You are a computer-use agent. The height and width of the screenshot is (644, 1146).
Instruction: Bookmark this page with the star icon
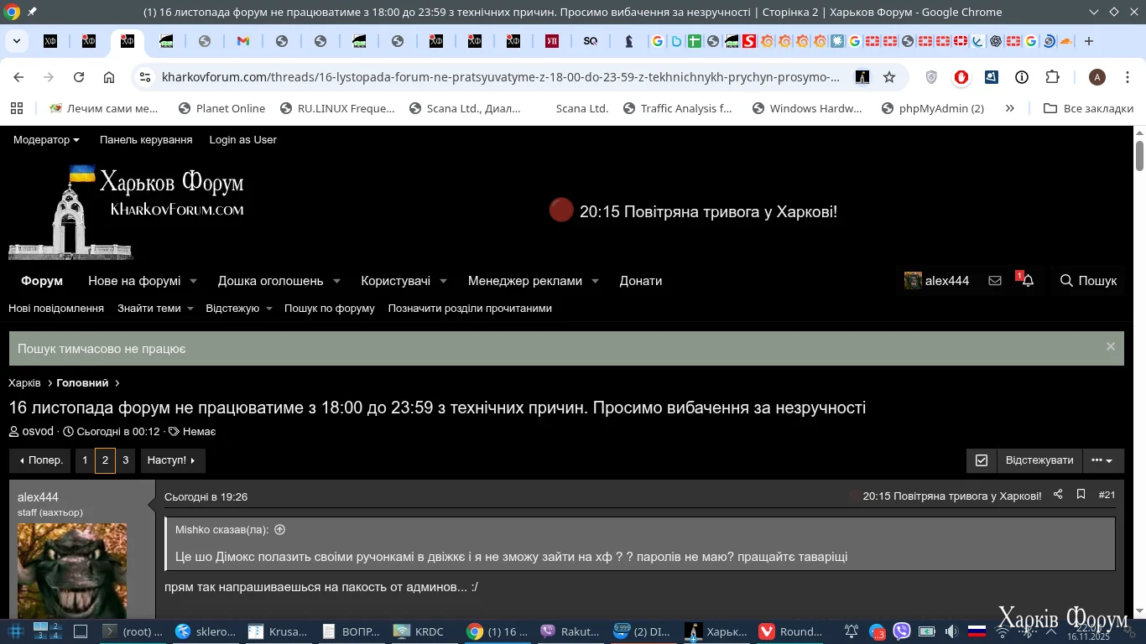point(889,77)
